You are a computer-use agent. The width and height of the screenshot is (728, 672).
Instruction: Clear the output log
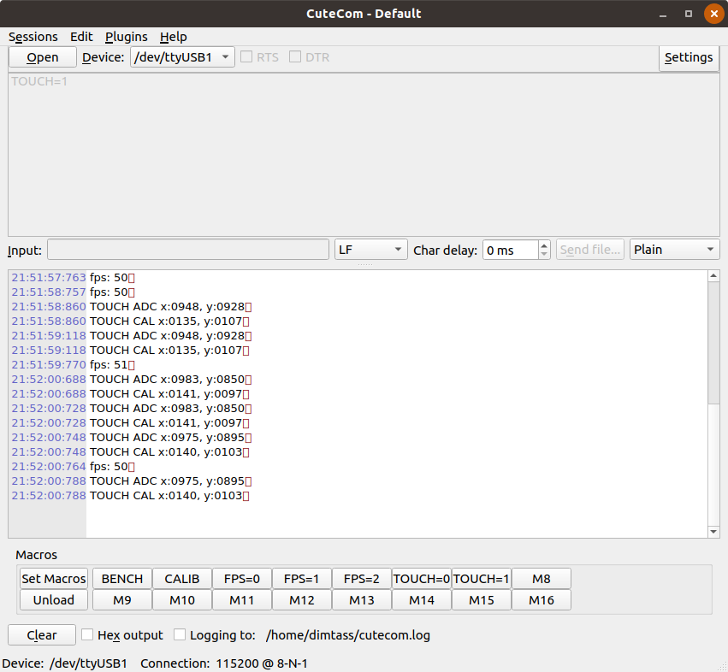click(42, 635)
